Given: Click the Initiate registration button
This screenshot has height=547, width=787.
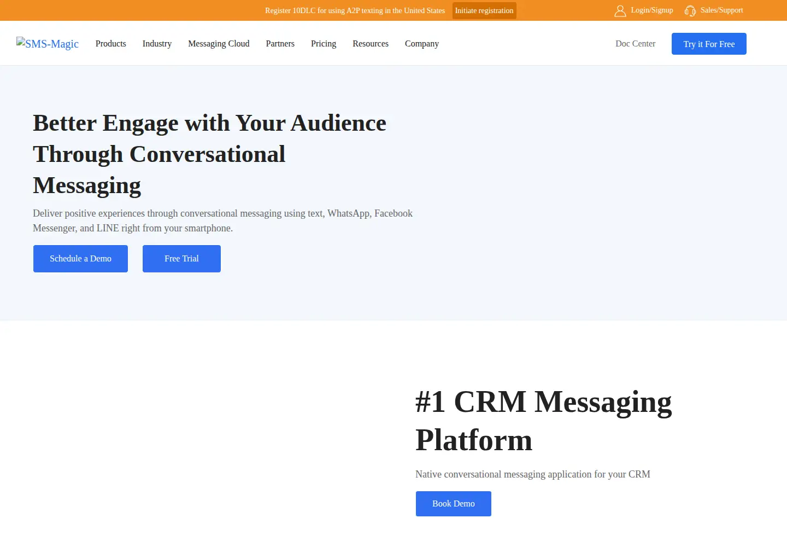Looking at the screenshot, I should pos(484,10).
